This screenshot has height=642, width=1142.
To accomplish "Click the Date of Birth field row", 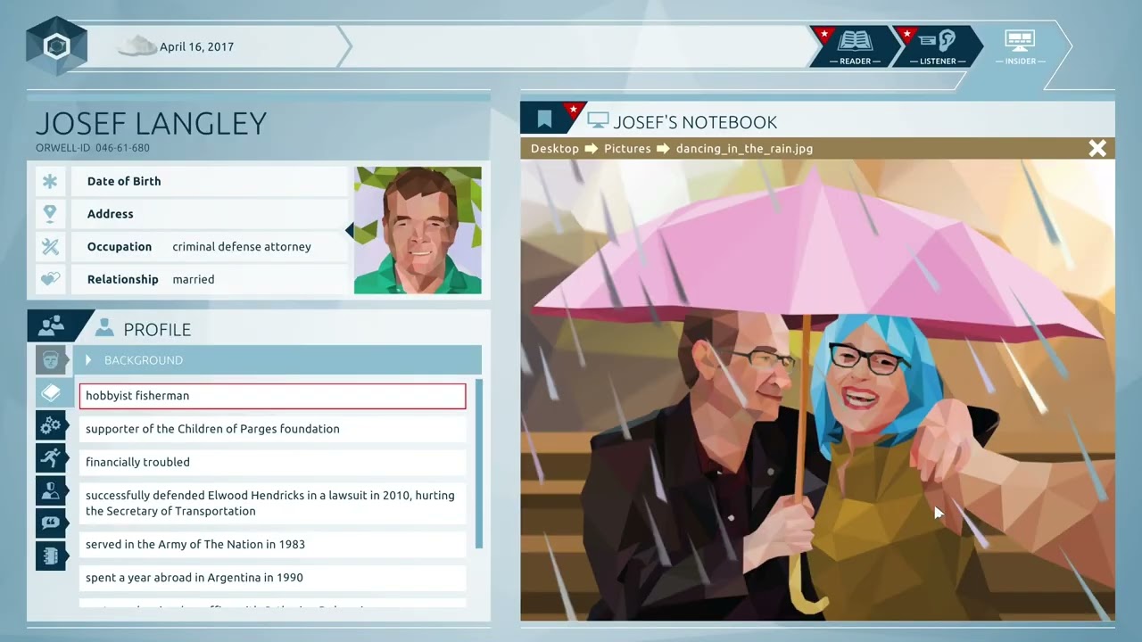I will tap(209, 181).
